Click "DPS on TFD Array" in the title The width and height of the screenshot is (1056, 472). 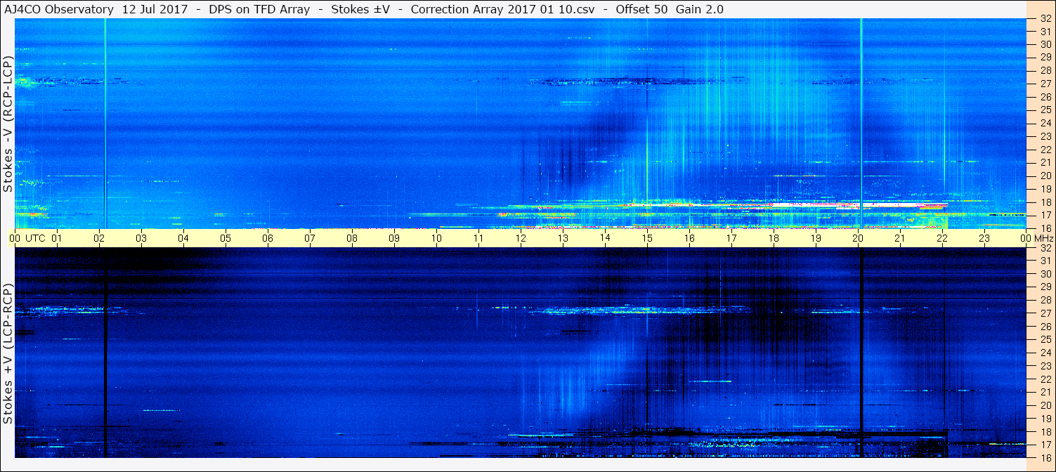coord(259,9)
